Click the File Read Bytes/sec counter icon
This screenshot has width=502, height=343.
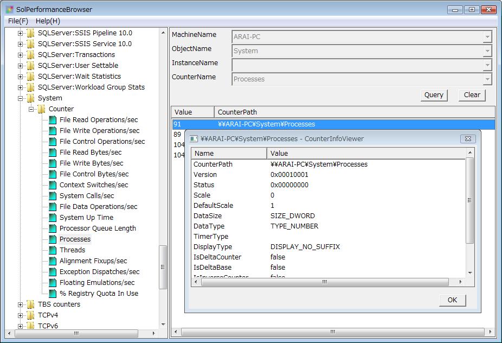click(53, 153)
